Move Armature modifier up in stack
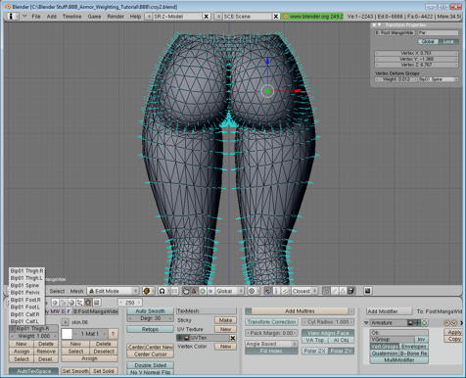Viewport: 466px width, 378px height. point(446,323)
